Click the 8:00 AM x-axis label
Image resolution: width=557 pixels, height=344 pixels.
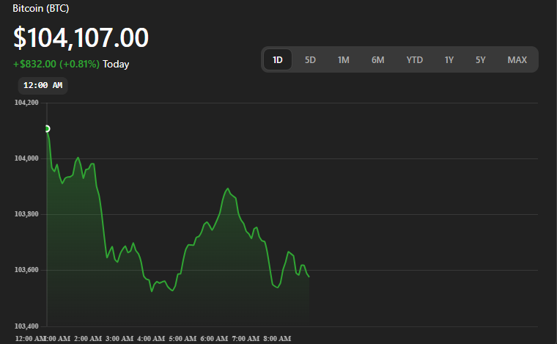[x=276, y=338]
